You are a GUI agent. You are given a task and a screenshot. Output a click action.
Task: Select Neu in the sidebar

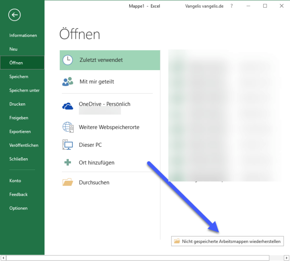[14, 49]
